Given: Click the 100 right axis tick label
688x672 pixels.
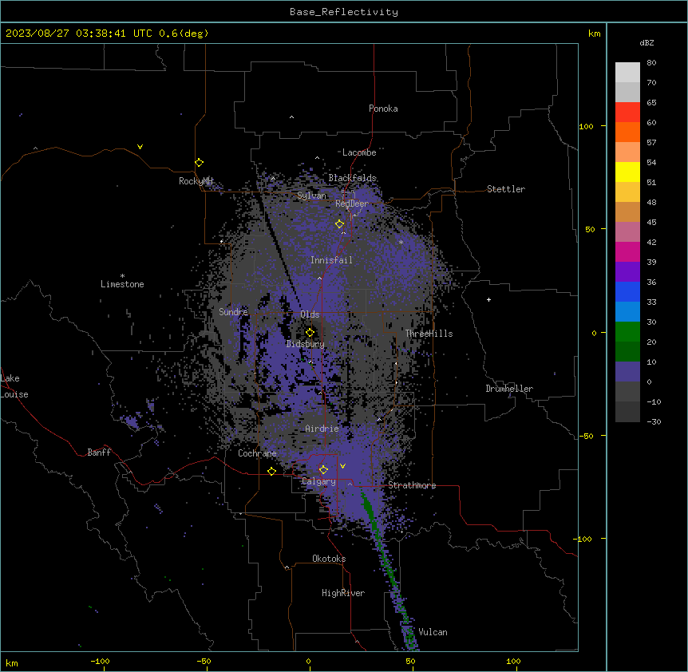Looking at the screenshot, I should (x=586, y=126).
